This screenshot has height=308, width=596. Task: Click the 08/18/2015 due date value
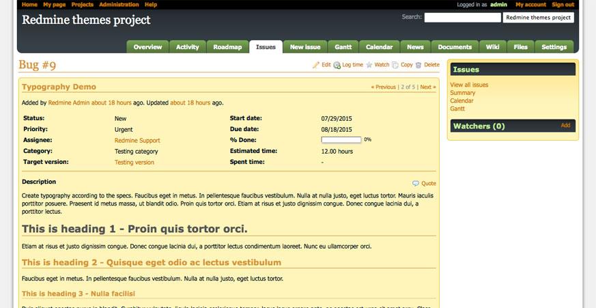click(337, 130)
